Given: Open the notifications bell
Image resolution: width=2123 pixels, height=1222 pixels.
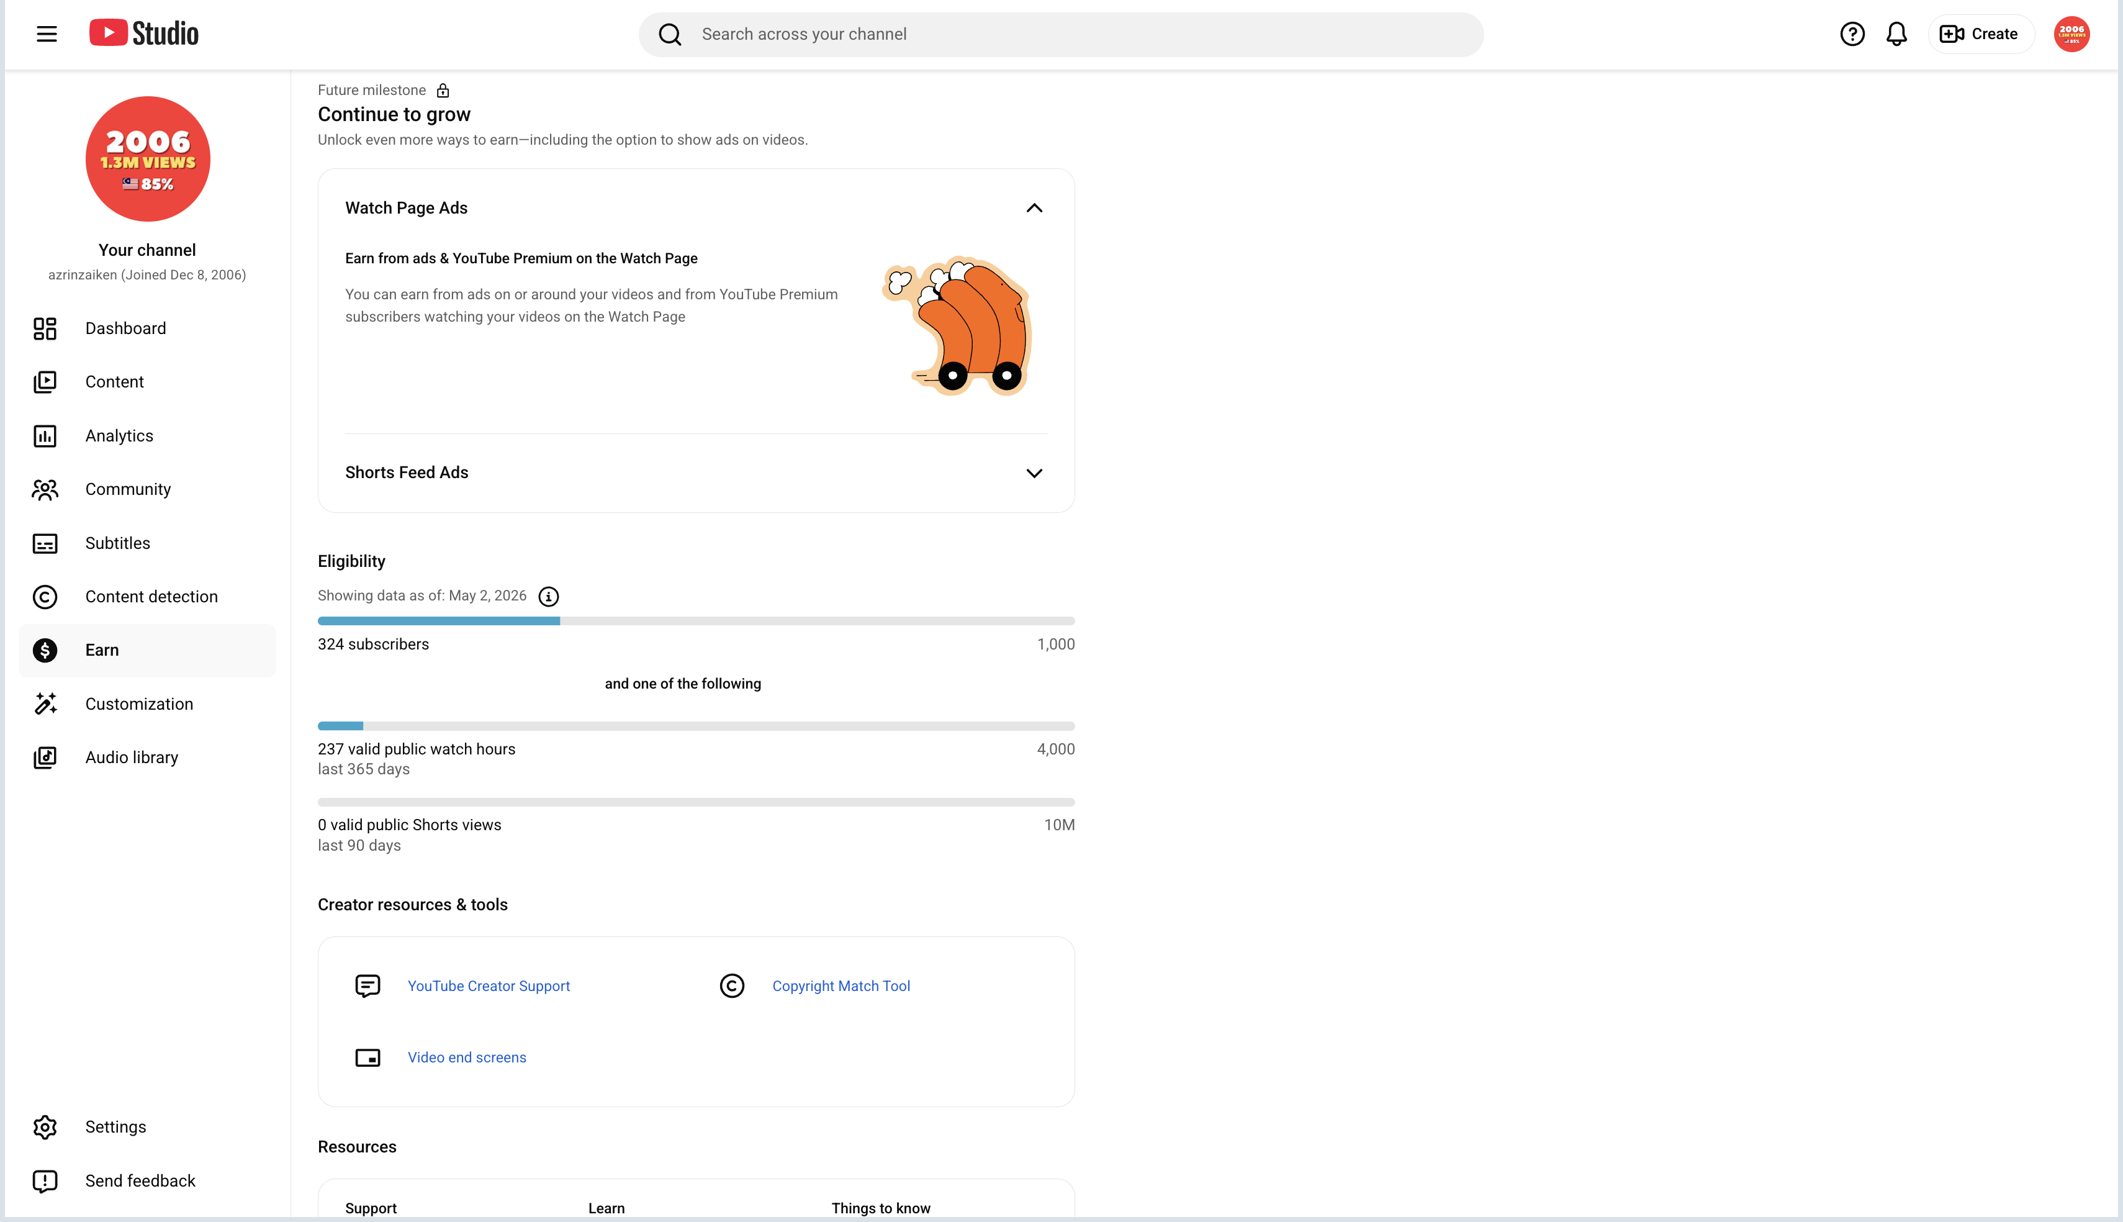Looking at the screenshot, I should coord(1896,34).
